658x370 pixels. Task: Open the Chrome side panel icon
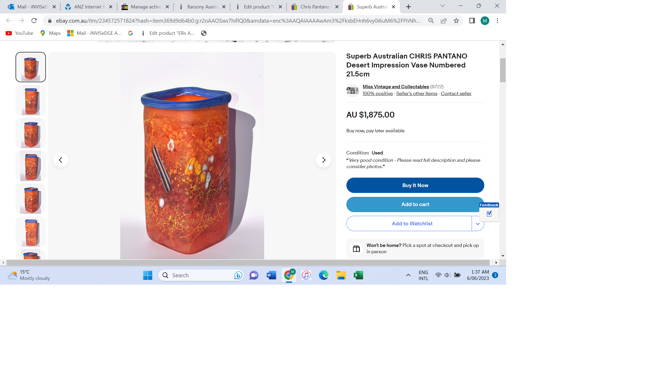point(472,21)
